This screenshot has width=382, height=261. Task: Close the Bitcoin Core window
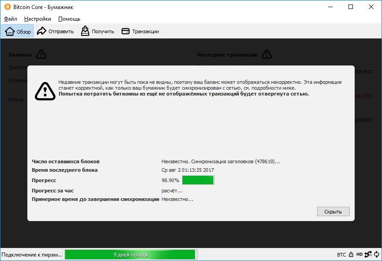(x=371, y=7)
